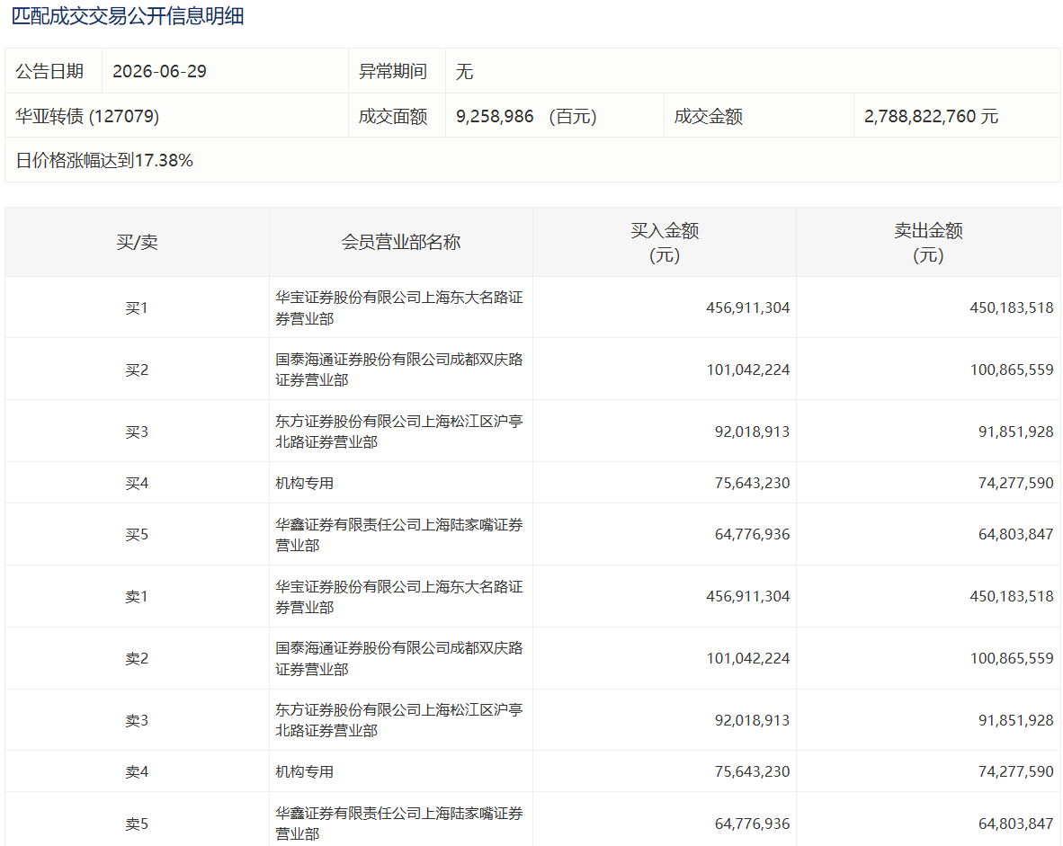Click the amount 2,788,822,760 元
This screenshot has width=1063, height=846.
pyautogui.click(x=931, y=116)
